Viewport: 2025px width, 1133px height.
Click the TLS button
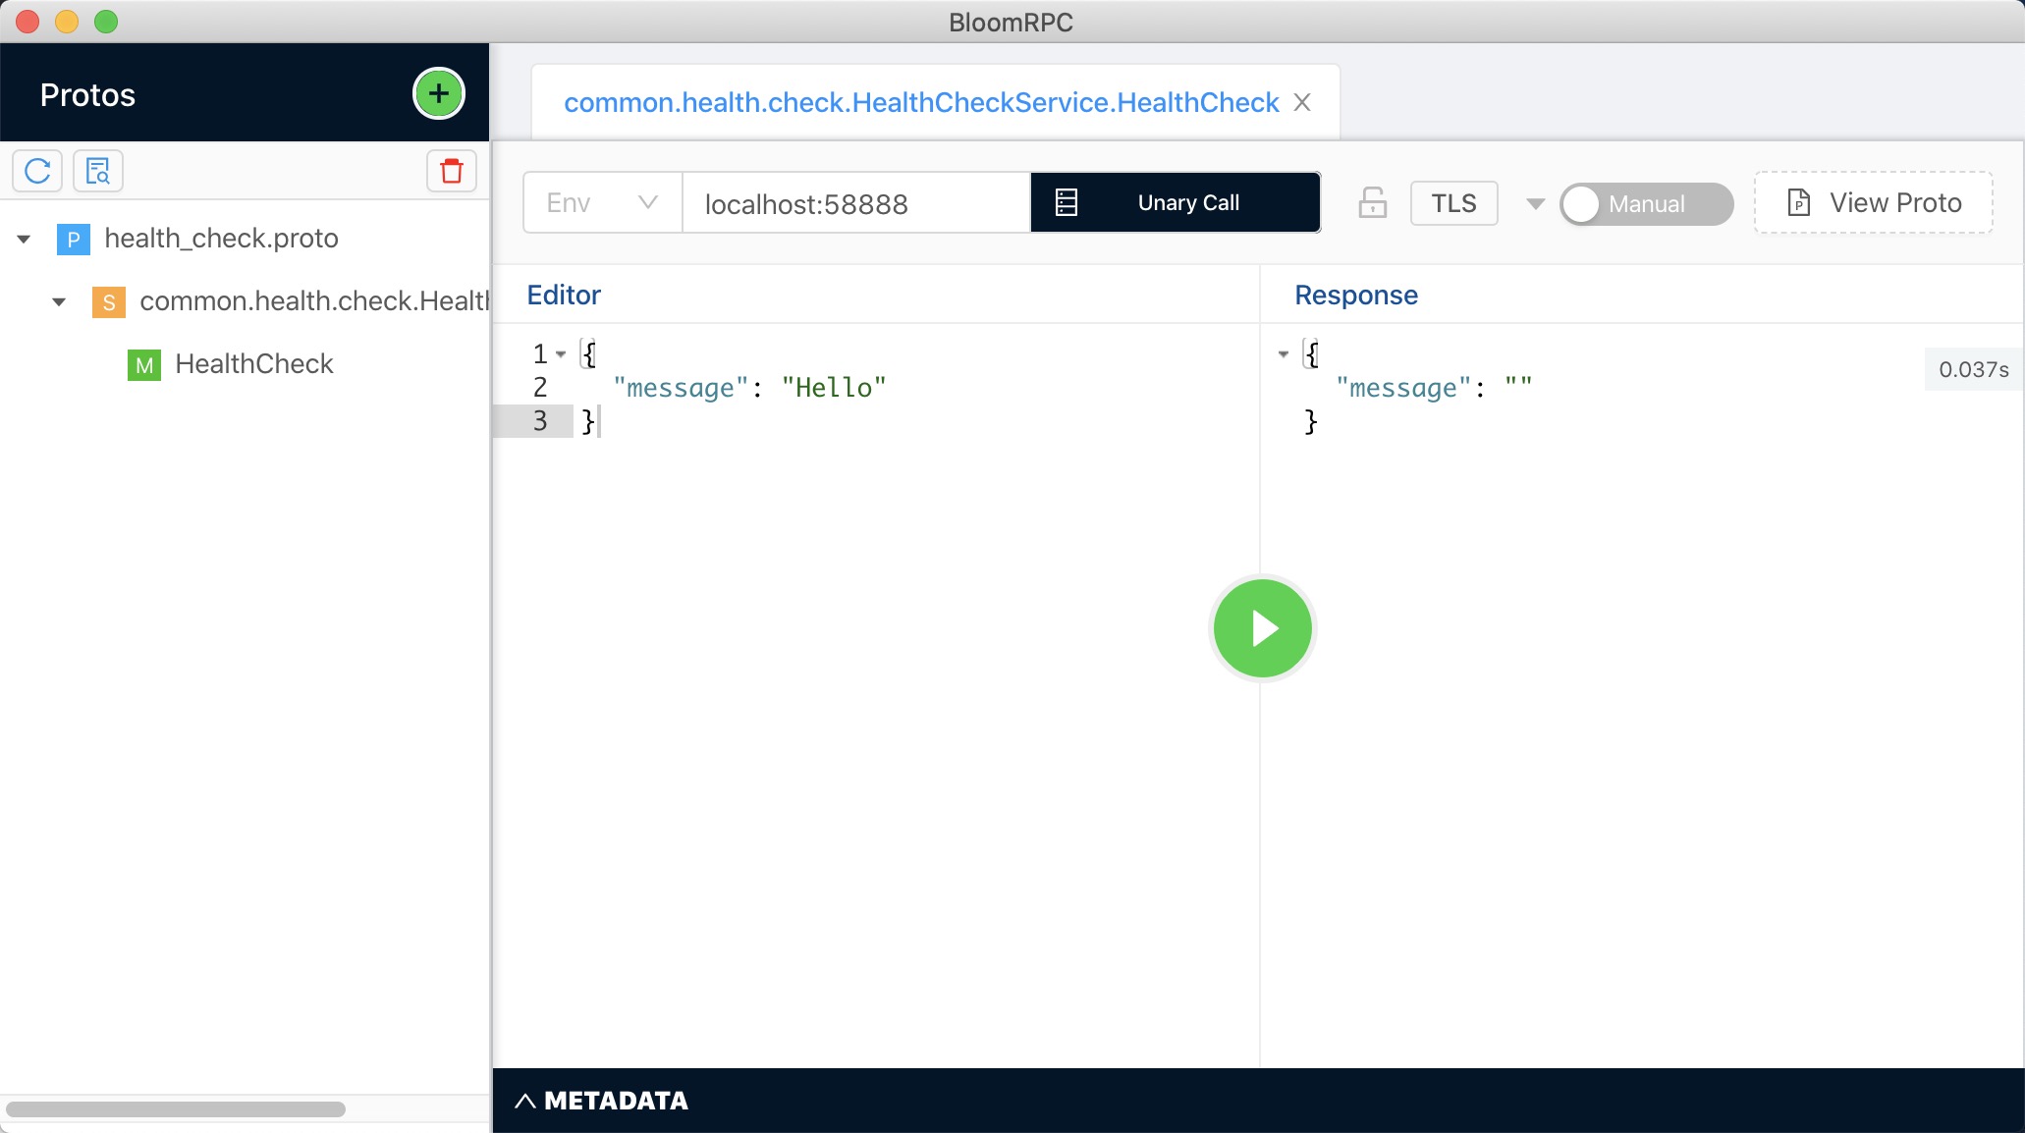click(x=1453, y=203)
